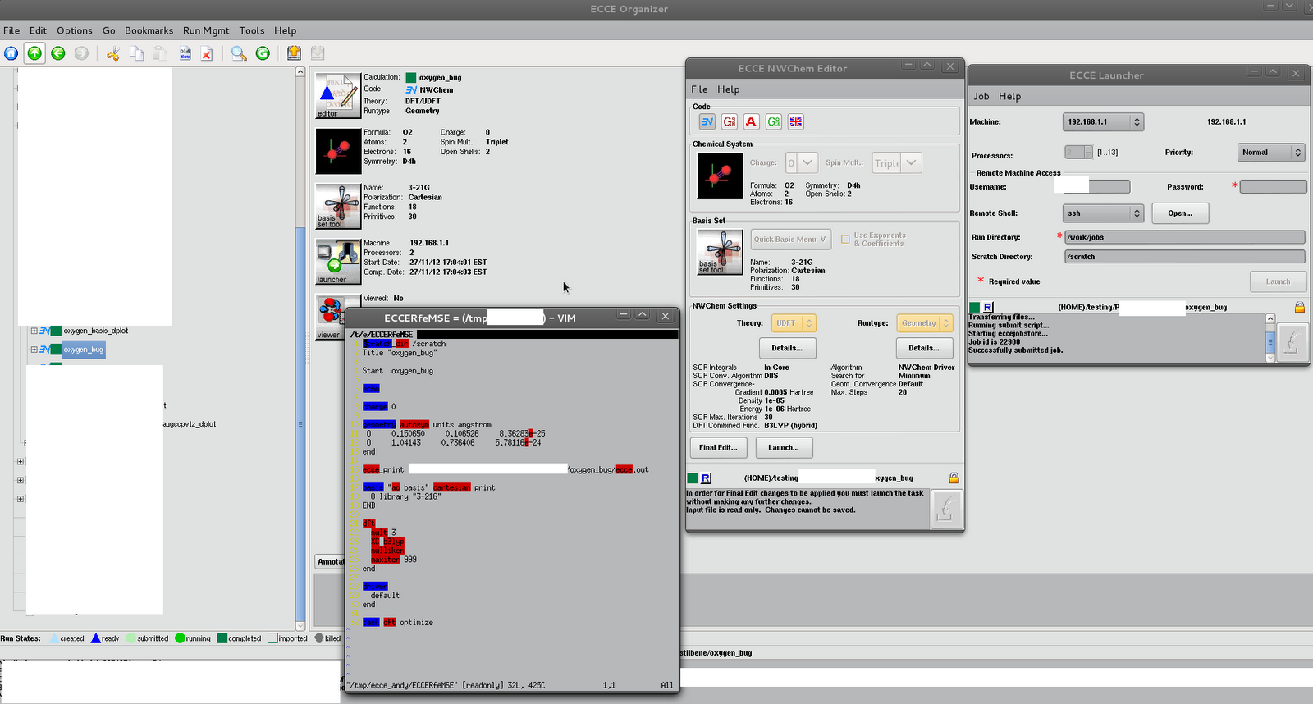
Task: Open the Priority Normal dropdown
Action: 1270,152
